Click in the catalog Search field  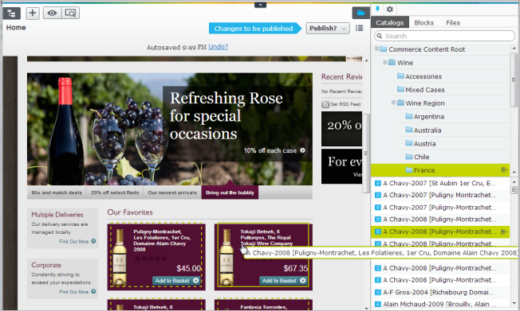click(x=445, y=36)
